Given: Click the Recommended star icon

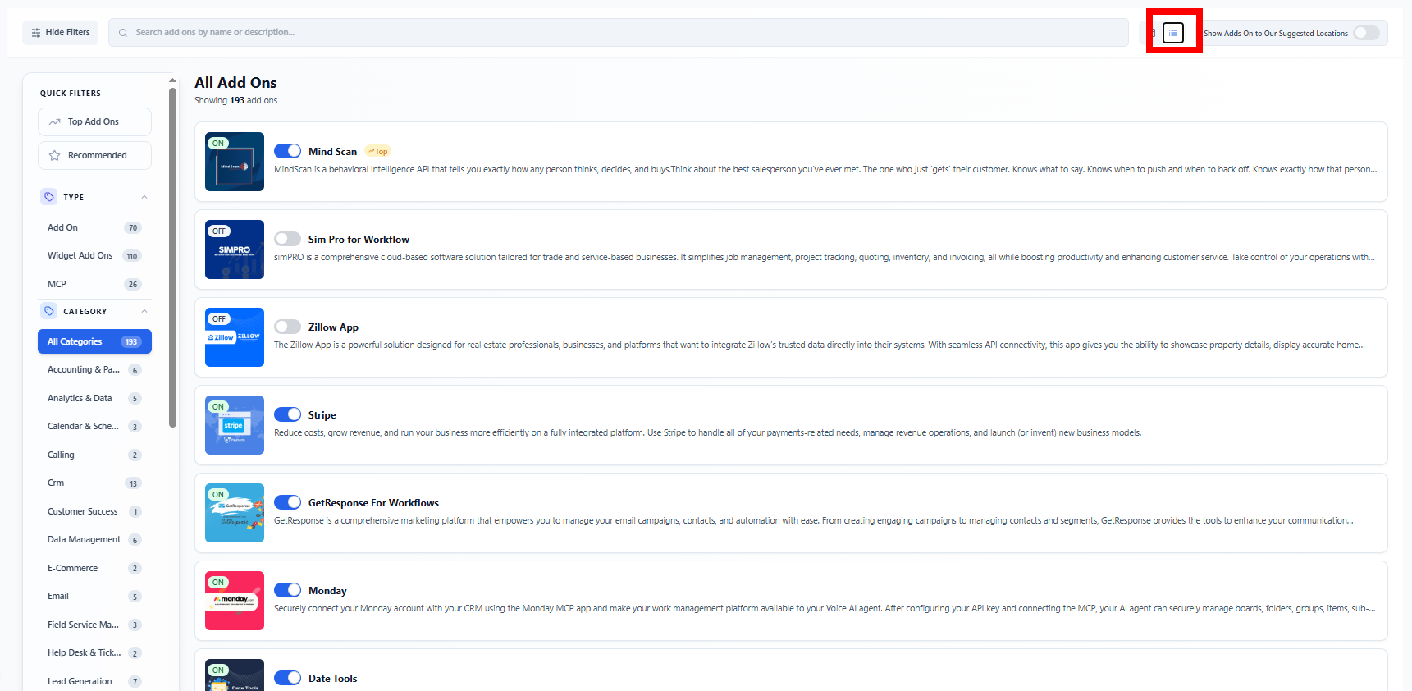Looking at the screenshot, I should (55, 155).
